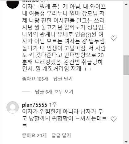The width and height of the screenshot is (129, 144).
Task: Click scrollbar track below the thumb
Action: click(x=126, y=107)
